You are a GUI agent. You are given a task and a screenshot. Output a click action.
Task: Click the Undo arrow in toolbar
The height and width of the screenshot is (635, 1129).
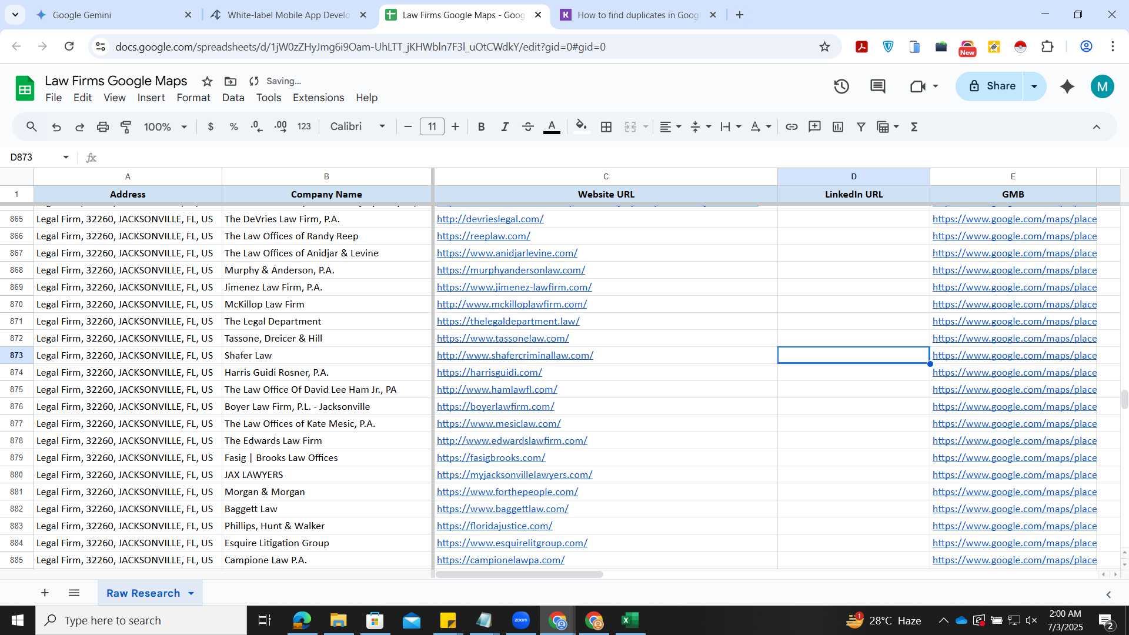coord(56,126)
